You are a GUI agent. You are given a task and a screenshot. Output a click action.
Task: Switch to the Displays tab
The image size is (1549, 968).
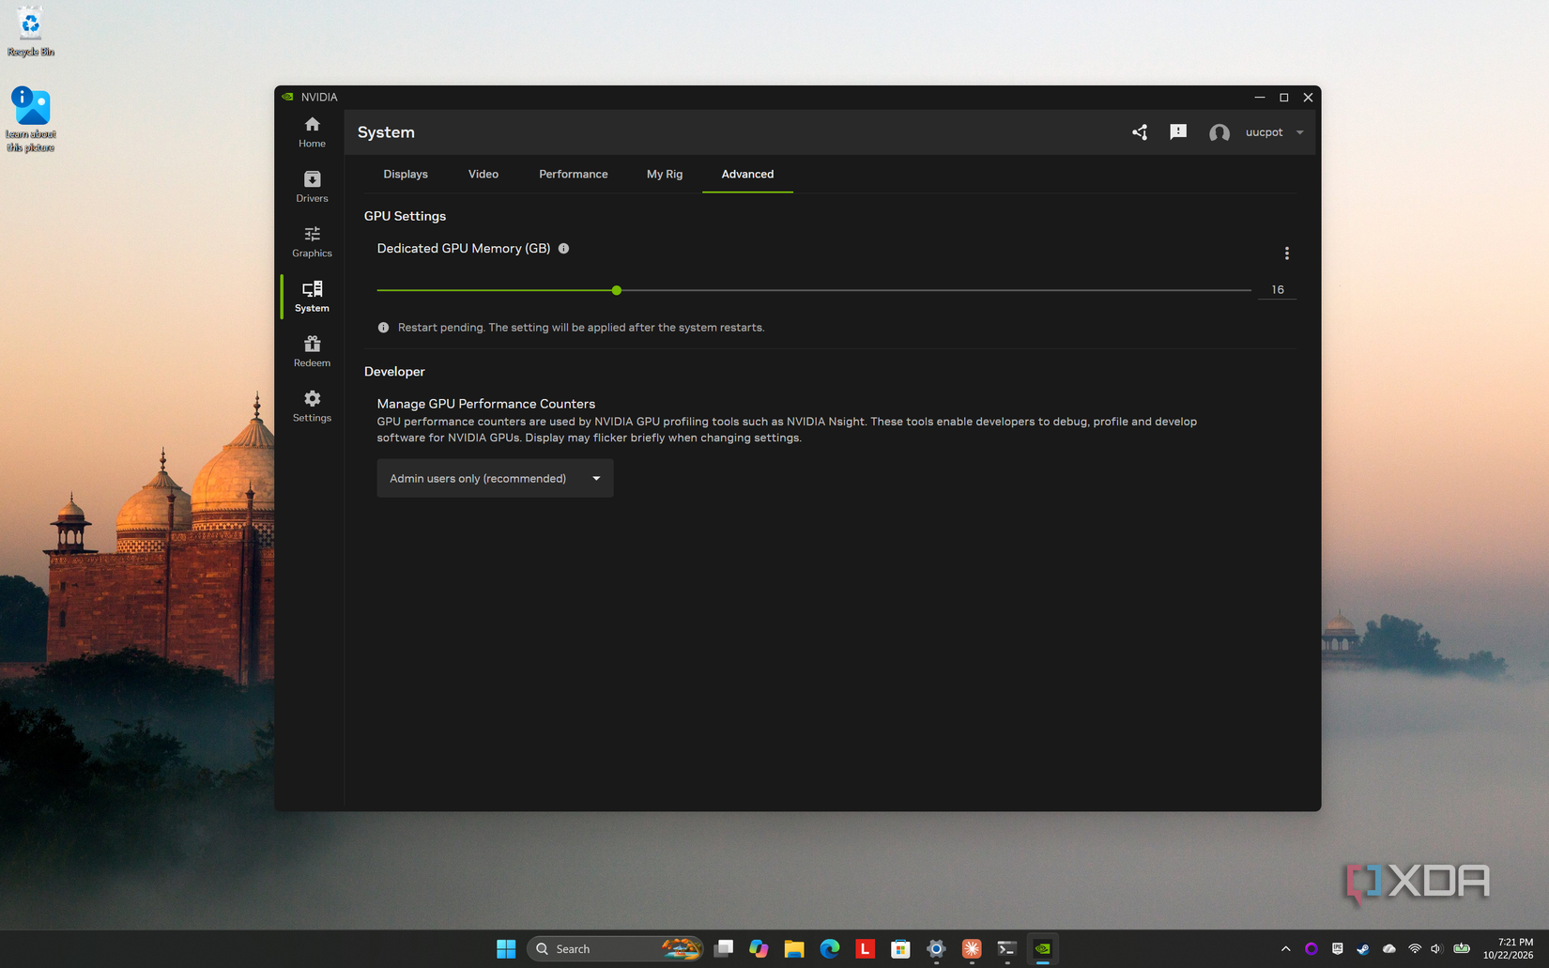click(x=406, y=174)
